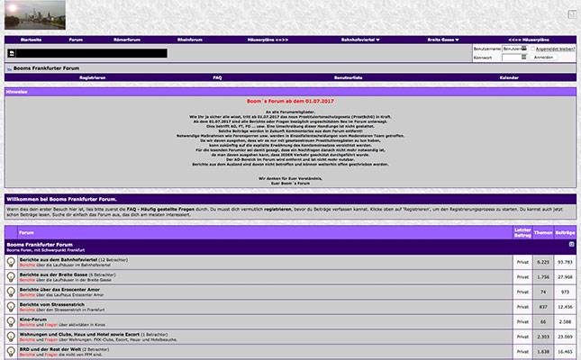Open BRD und der Rest der Welt forum
This screenshot has width=581, height=360.
(50, 349)
